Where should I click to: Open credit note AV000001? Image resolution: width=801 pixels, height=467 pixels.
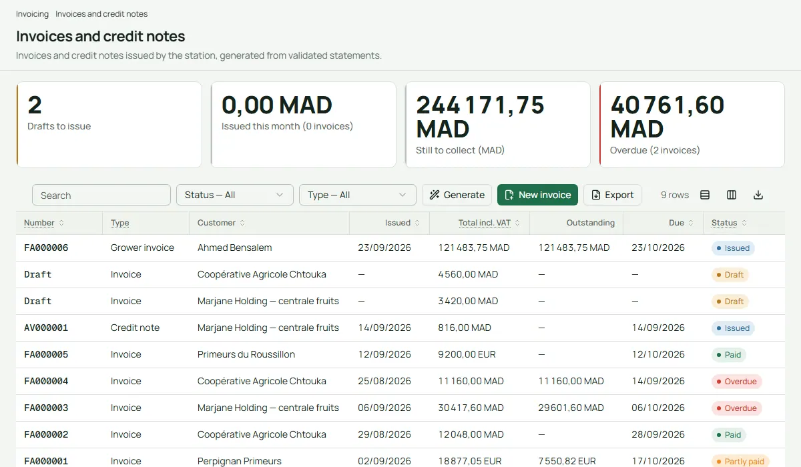point(46,328)
